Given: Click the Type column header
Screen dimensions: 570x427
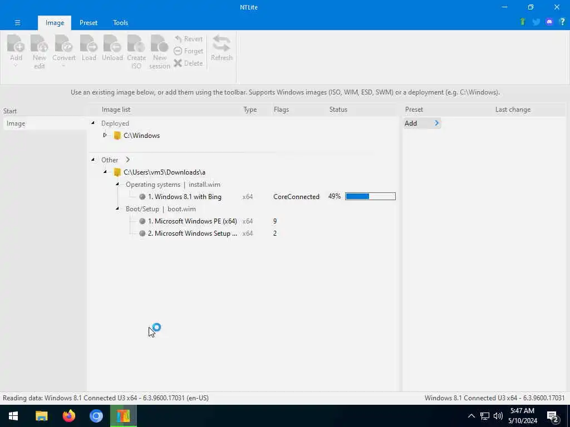Looking at the screenshot, I should pos(250,110).
